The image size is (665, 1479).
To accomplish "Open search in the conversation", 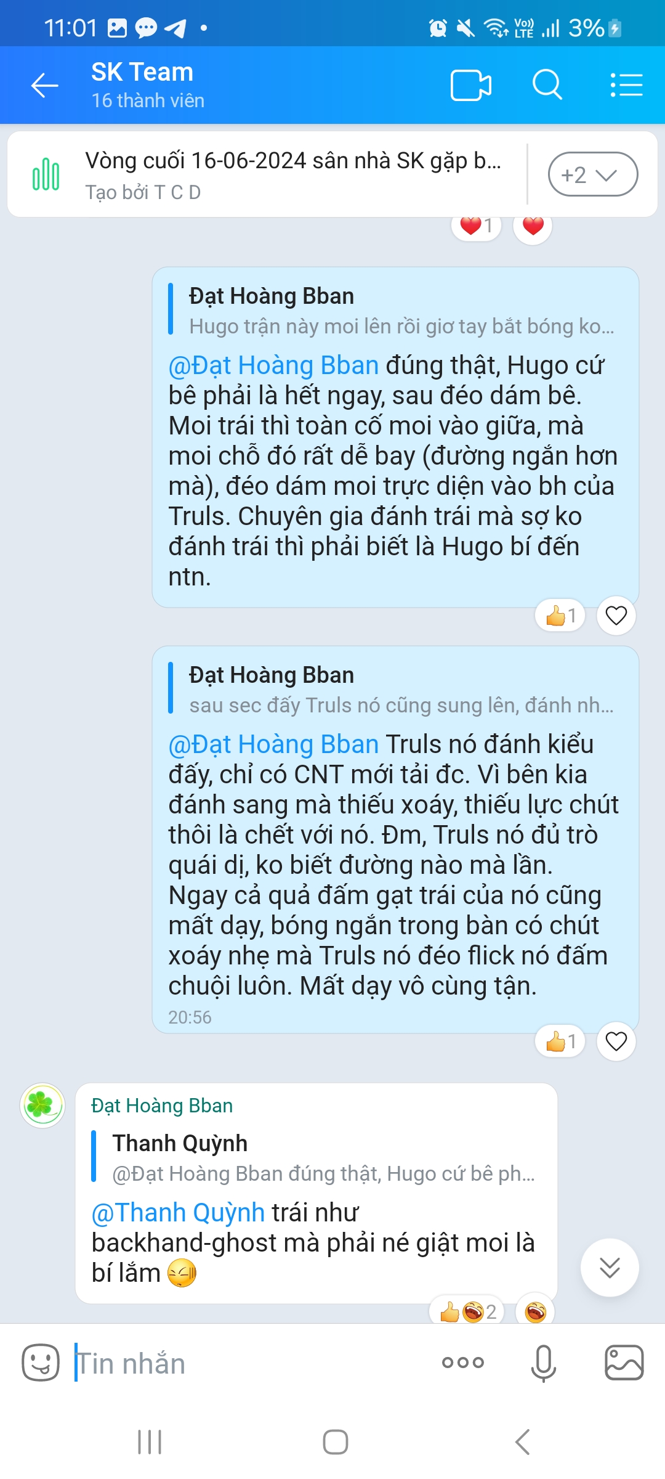I will click(x=547, y=85).
